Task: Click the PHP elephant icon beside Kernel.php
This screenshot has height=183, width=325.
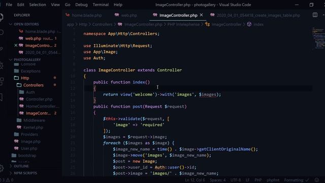Action: [x=19, y=127]
